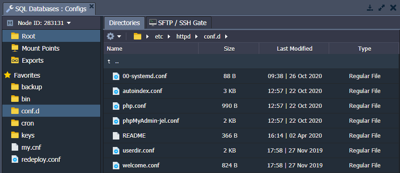Viewport: 400px width, 173px height.
Task: Open Mount Points in the sidebar
Action: (x=41, y=48)
